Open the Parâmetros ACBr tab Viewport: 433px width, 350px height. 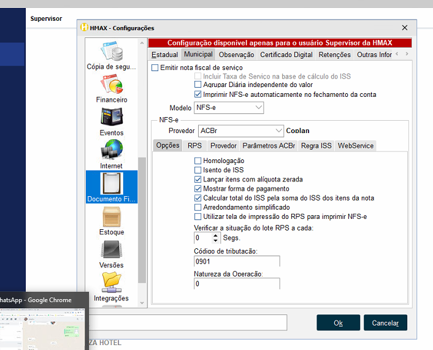point(269,146)
